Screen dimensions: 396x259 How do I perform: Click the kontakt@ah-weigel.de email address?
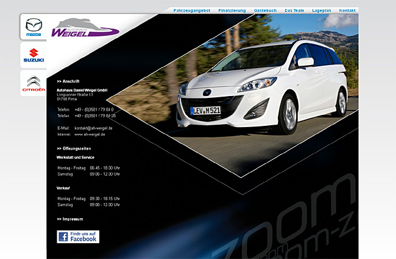(x=93, y=128)
